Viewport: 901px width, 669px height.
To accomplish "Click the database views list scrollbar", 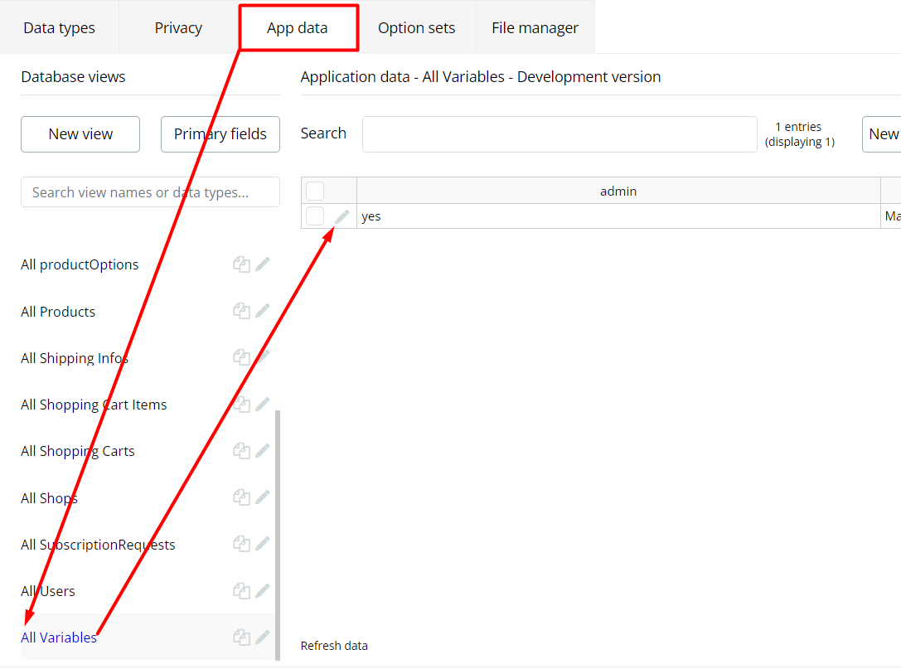I will (x=278, y=535).
